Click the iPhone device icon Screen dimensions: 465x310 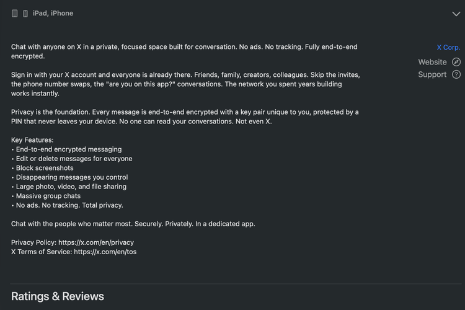click(x=25, y=13)
